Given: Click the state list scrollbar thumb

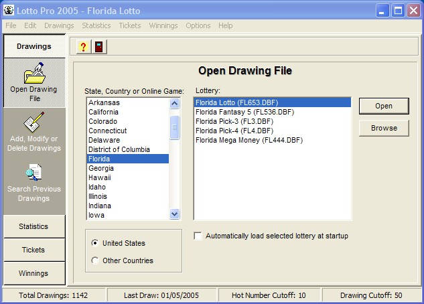Looking at the screenshot, I should (175, 127).
